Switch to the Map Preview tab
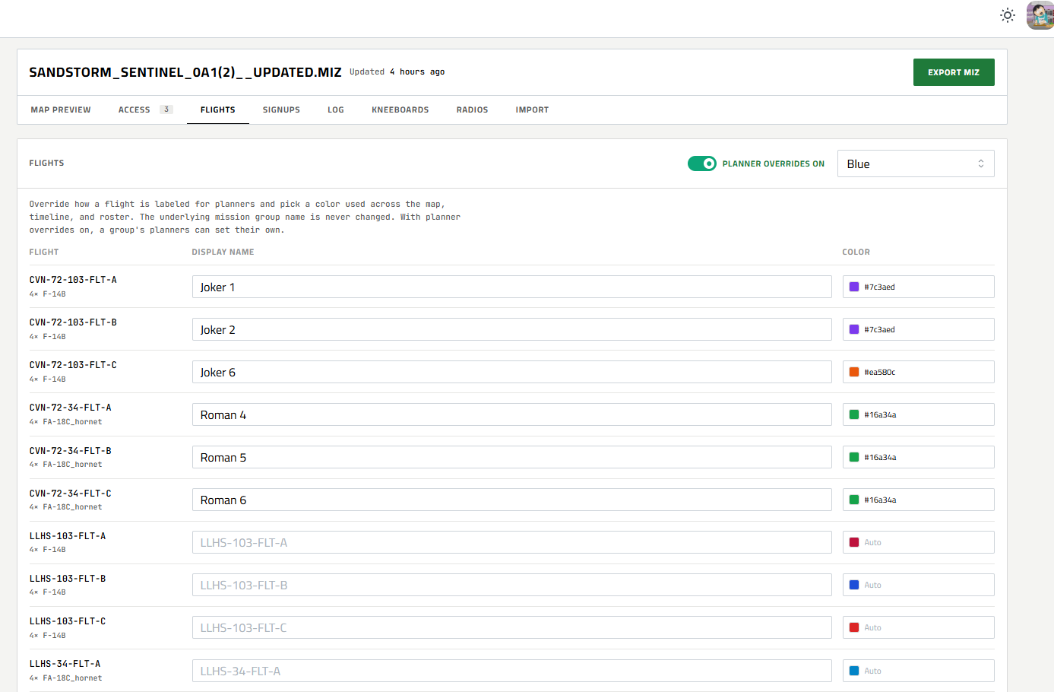 coord(61,110)
